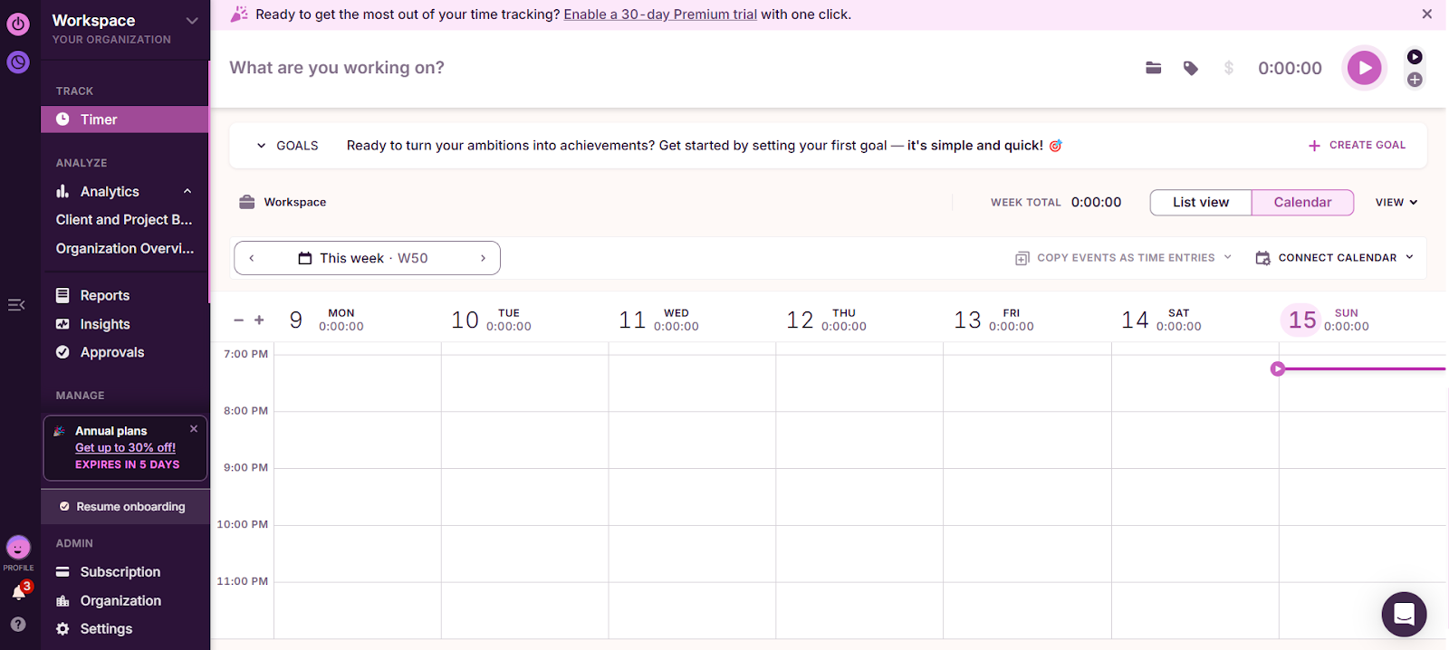Open Connect Calendar dropdown
Screen dimensions: 1449x650
click(x=1334, y=258)
